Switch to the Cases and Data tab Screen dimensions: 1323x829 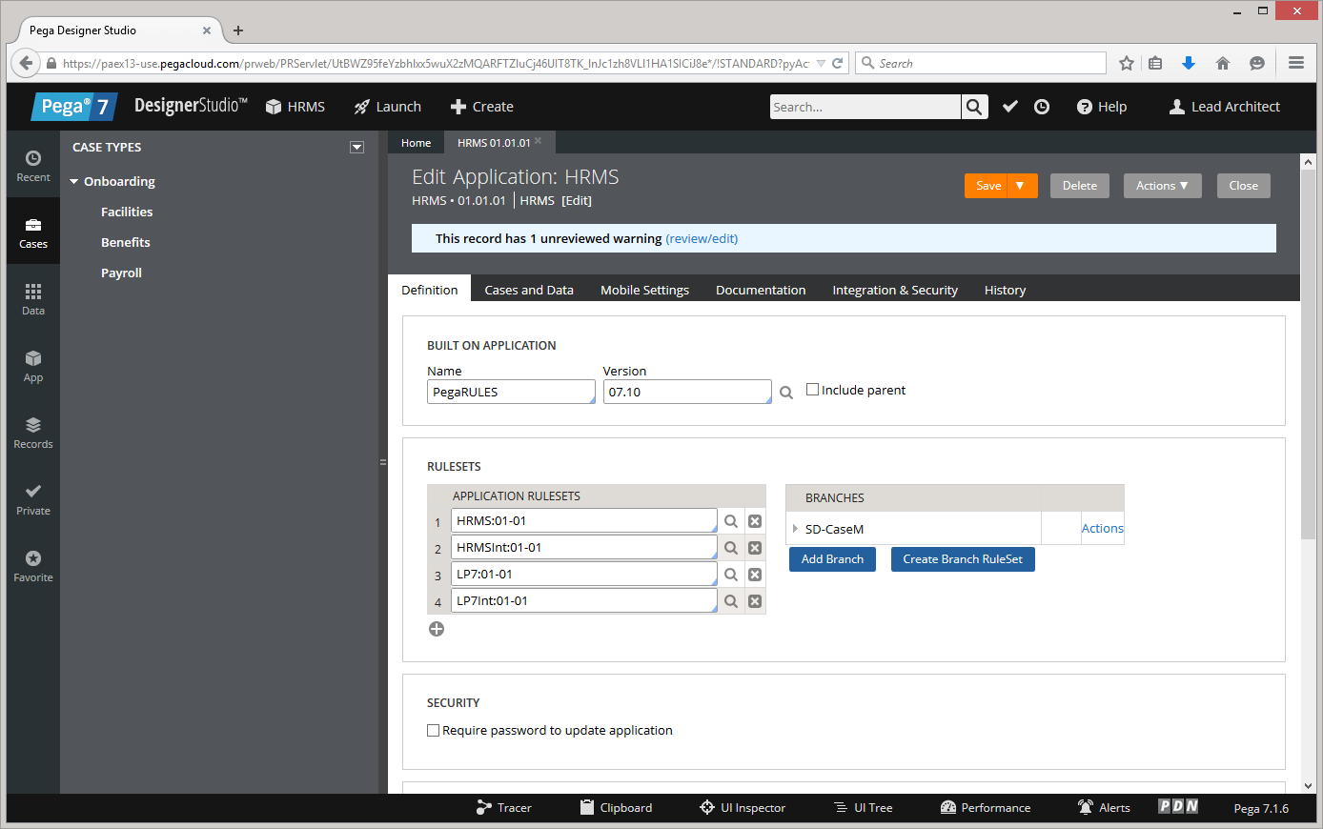529,290
